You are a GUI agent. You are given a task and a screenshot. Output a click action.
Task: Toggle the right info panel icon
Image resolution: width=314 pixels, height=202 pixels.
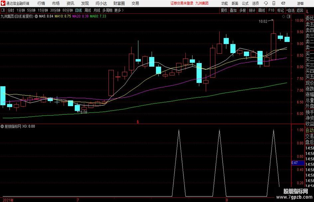[x=288, y=17]
